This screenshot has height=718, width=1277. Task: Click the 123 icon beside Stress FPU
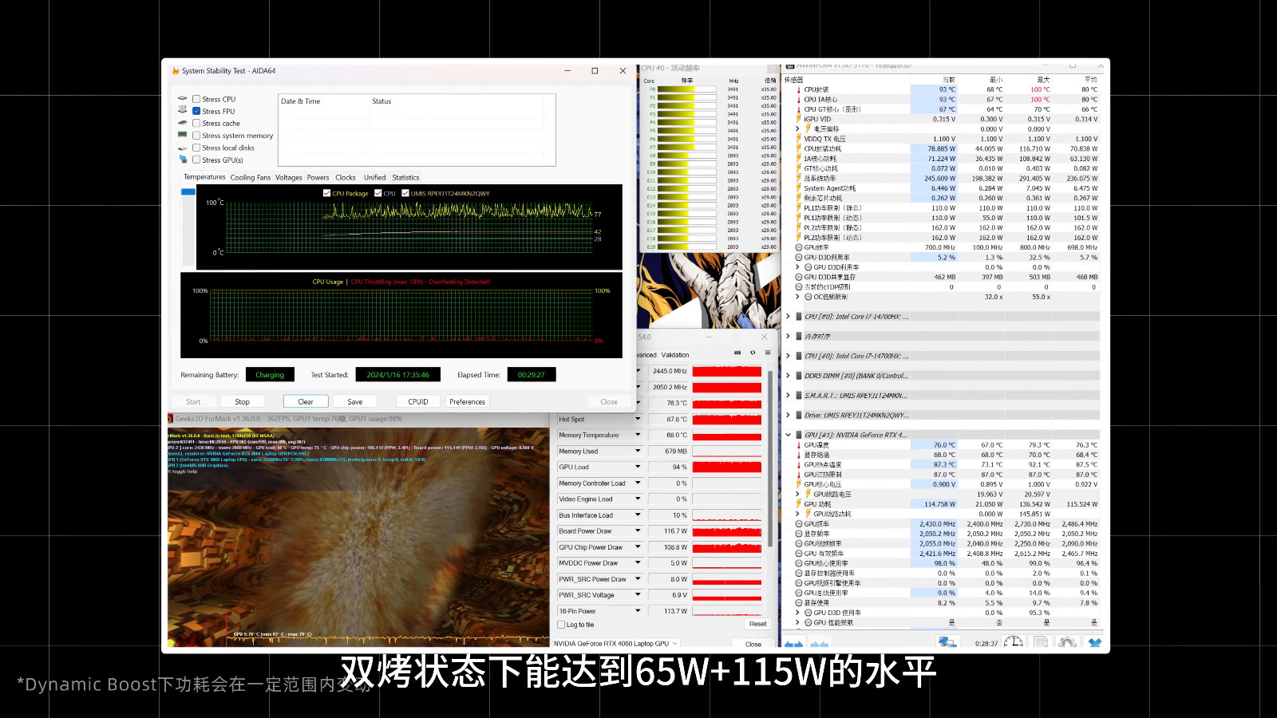coord(183,111)
